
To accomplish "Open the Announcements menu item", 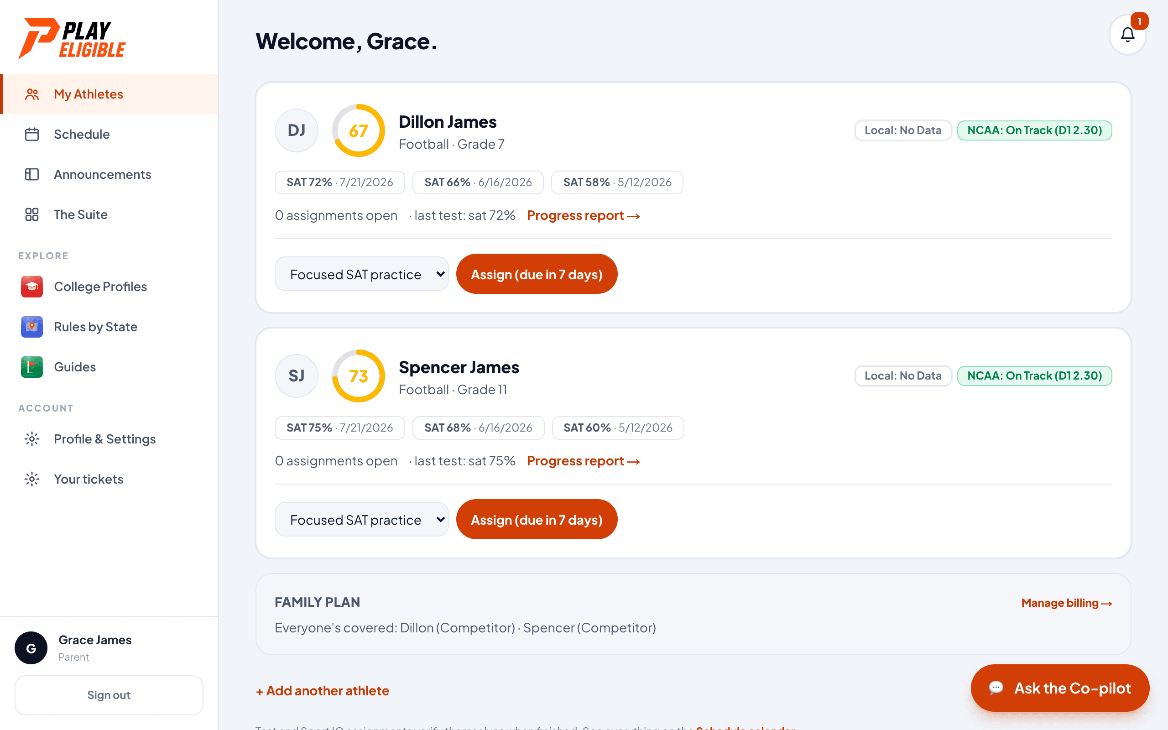I will tap(109, 174).
